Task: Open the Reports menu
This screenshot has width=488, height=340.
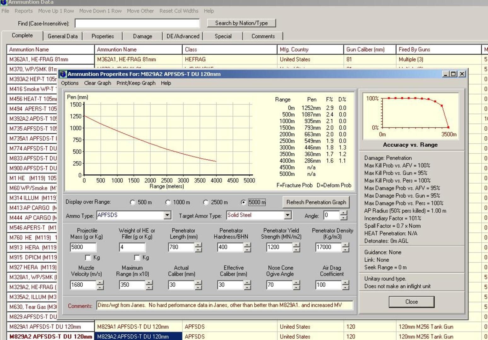Action: pyautogui.click(x=24, y=11)
